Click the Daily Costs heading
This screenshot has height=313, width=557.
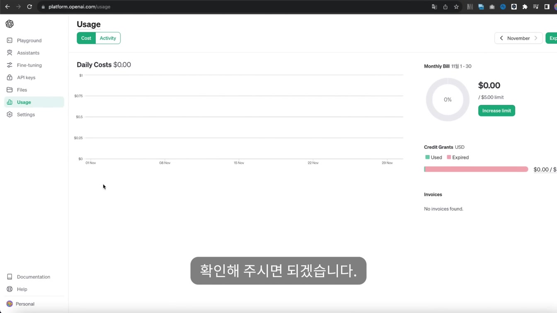[x=94, y=65]
